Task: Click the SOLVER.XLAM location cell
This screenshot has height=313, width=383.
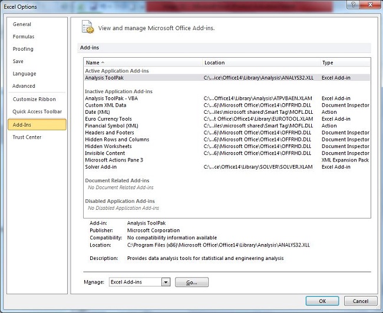Action: (258, 167)
